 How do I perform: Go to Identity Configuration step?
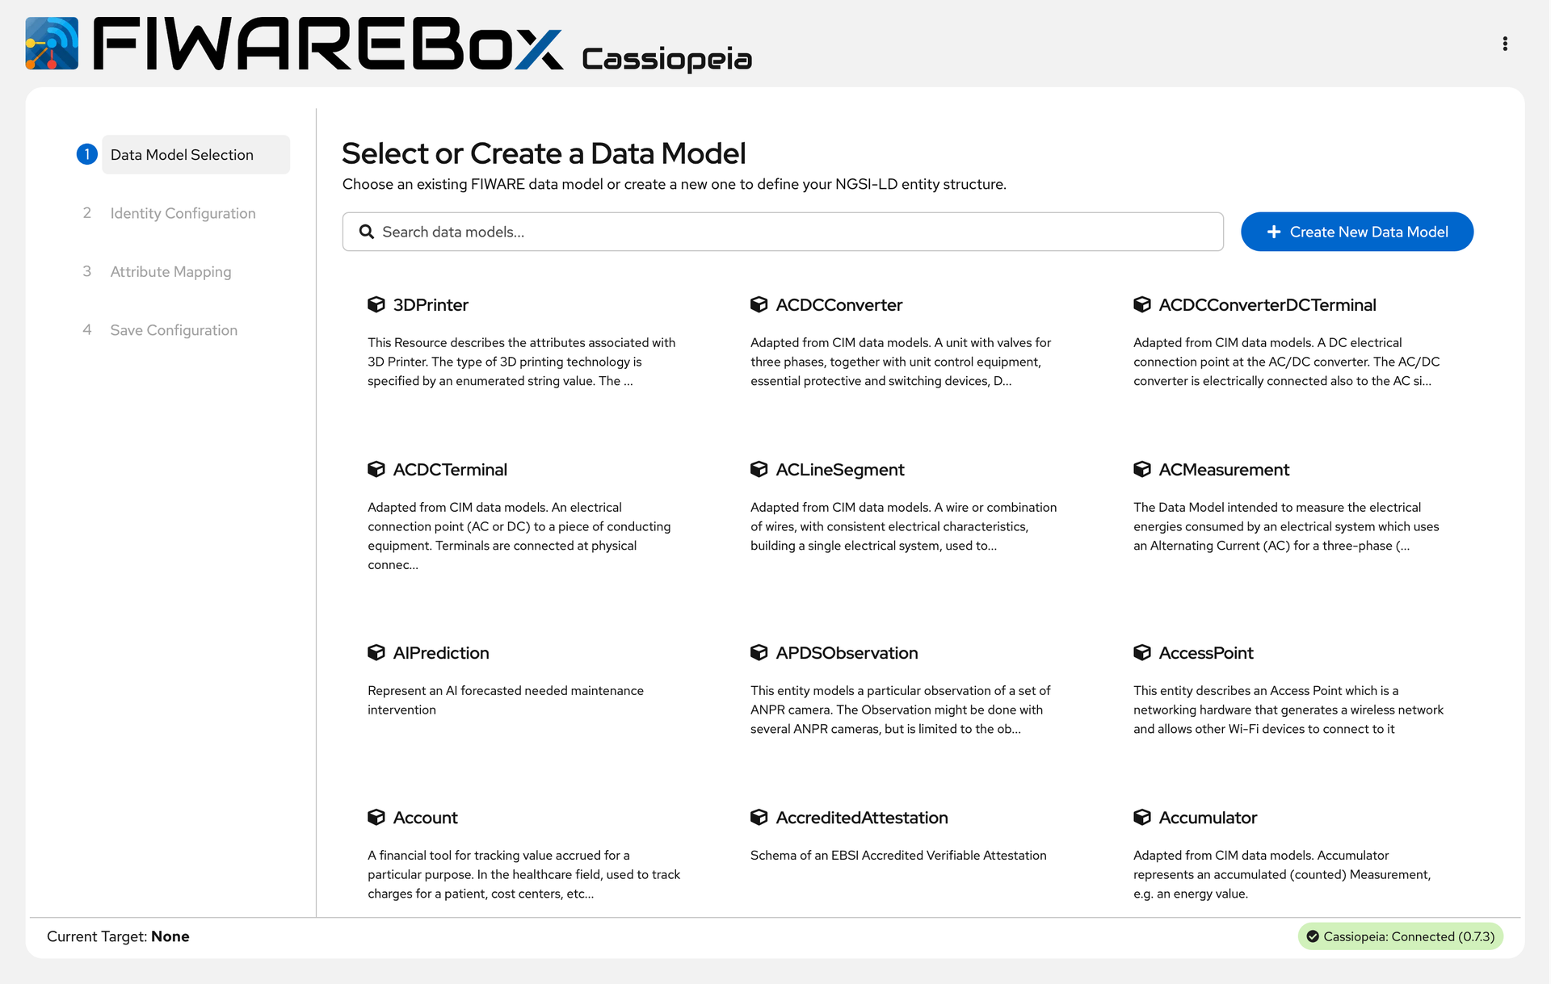click(183, 213)
